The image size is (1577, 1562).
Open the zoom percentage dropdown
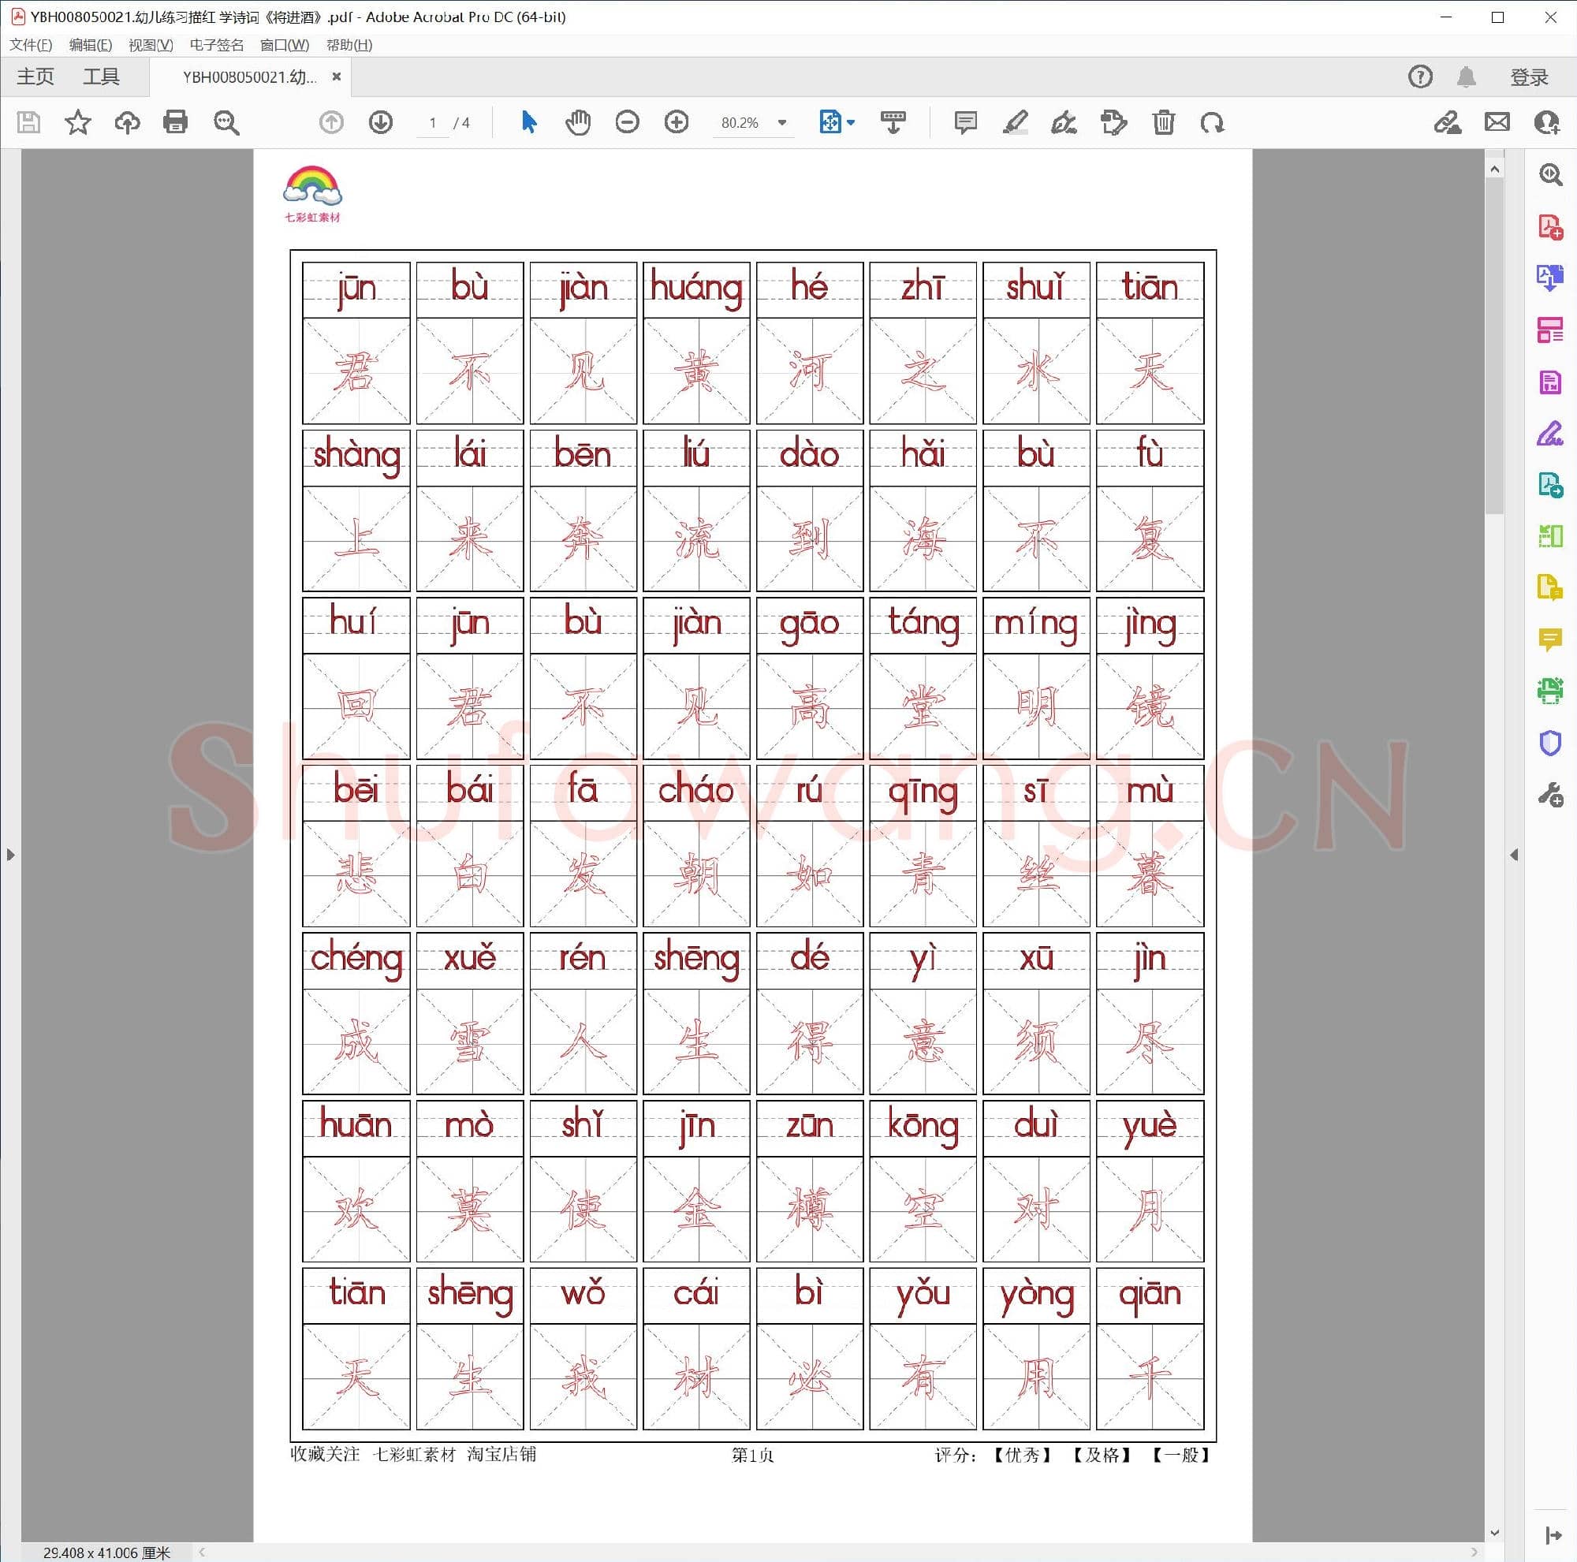tap(782, 122)
